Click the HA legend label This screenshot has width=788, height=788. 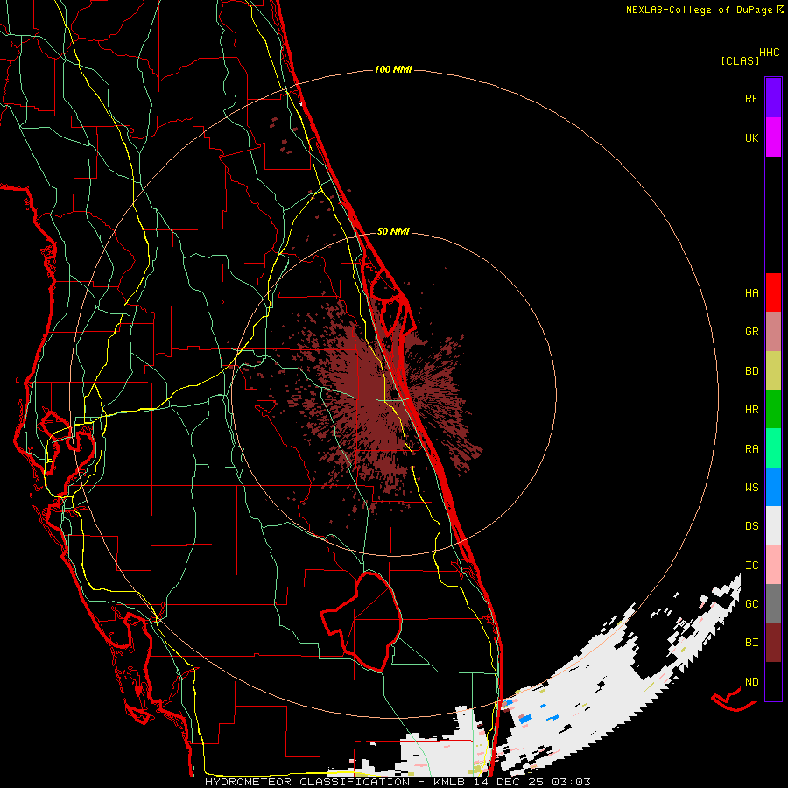coord(751,293)
